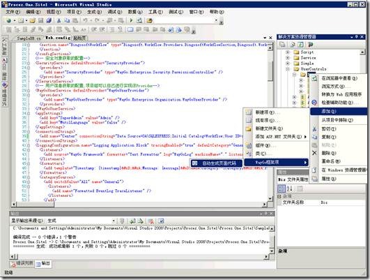Click 自动生成页面代码 menu item
The width and height of the screenshot is (370, 280).
point(216,163)
